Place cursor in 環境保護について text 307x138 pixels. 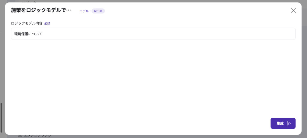(28, 34)
